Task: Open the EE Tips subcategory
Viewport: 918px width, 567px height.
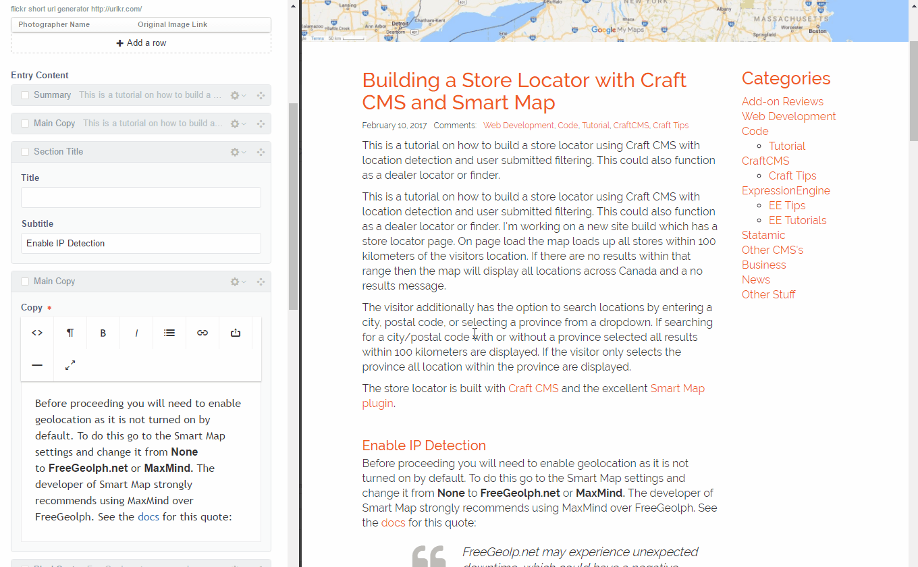Action: (x=787, y=205)
